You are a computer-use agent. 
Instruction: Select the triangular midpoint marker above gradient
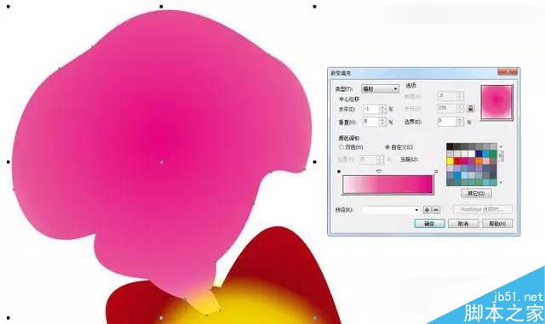[379, 172]
